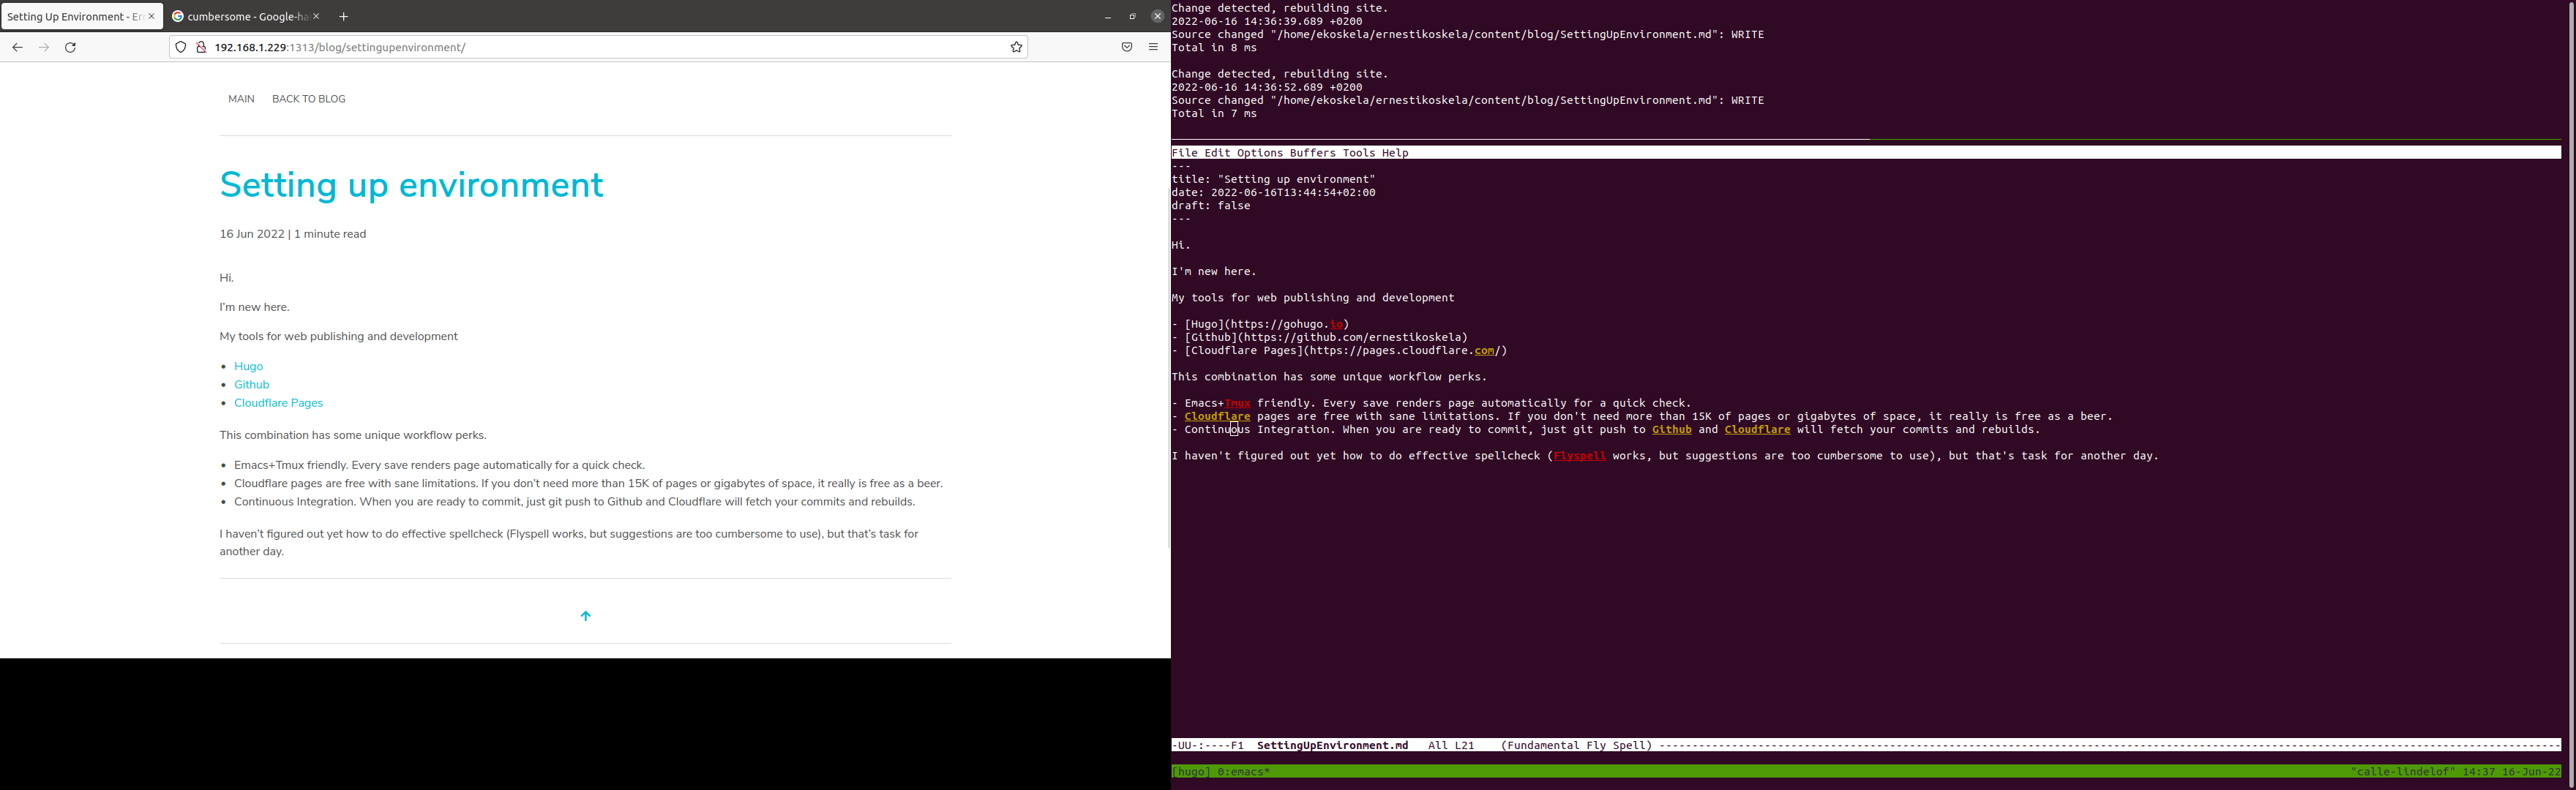
Task: Click '(Fundamental Fly Spell)' in the mode line
Action: click(x=1577, y=745)
